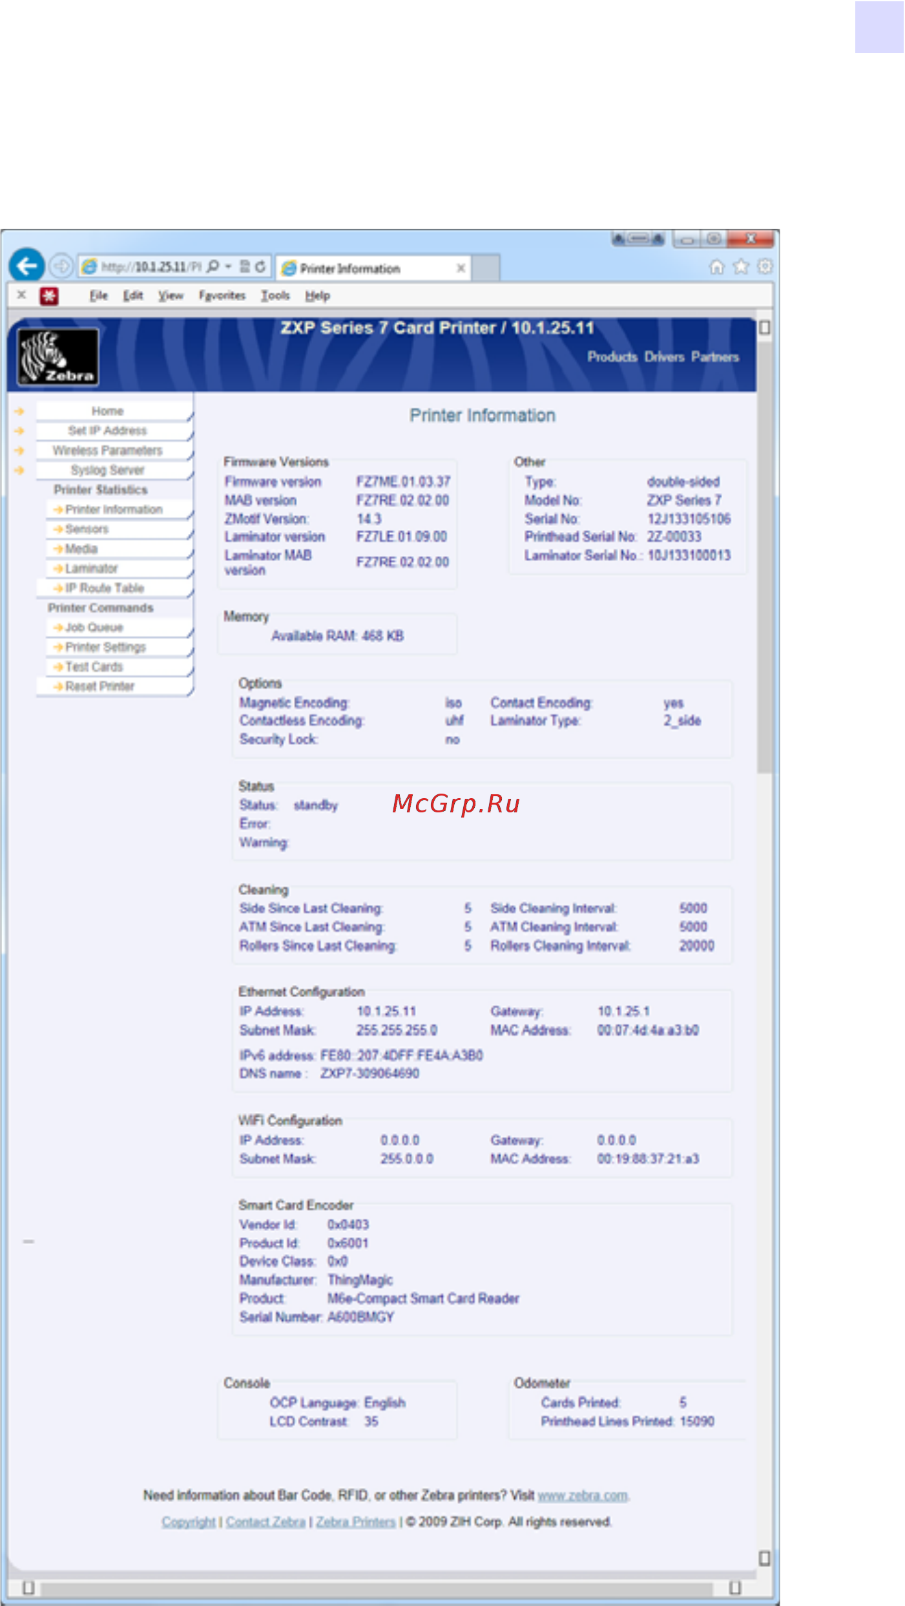The width and height of the screenshot is (905, 1606).
Task: Go to Home in sidebar
Action: click(x=114, y=411)
